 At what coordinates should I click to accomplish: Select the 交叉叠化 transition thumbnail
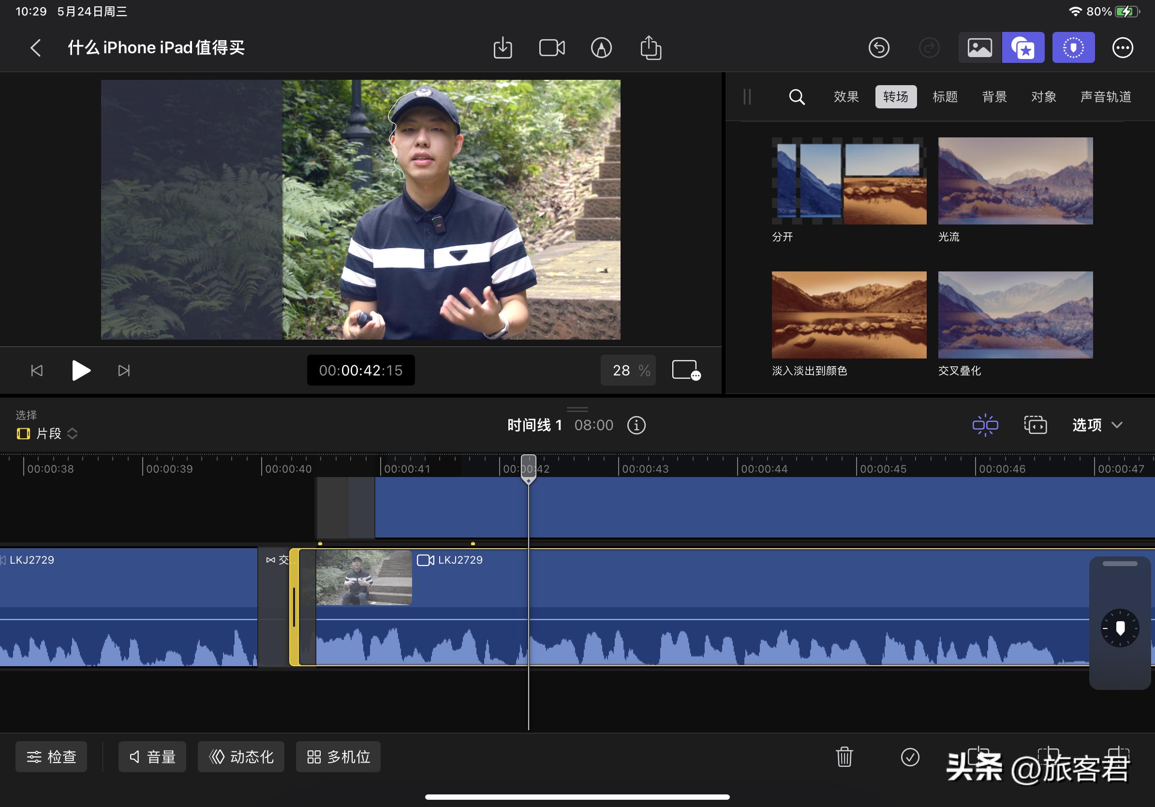tap(1015, 314)
